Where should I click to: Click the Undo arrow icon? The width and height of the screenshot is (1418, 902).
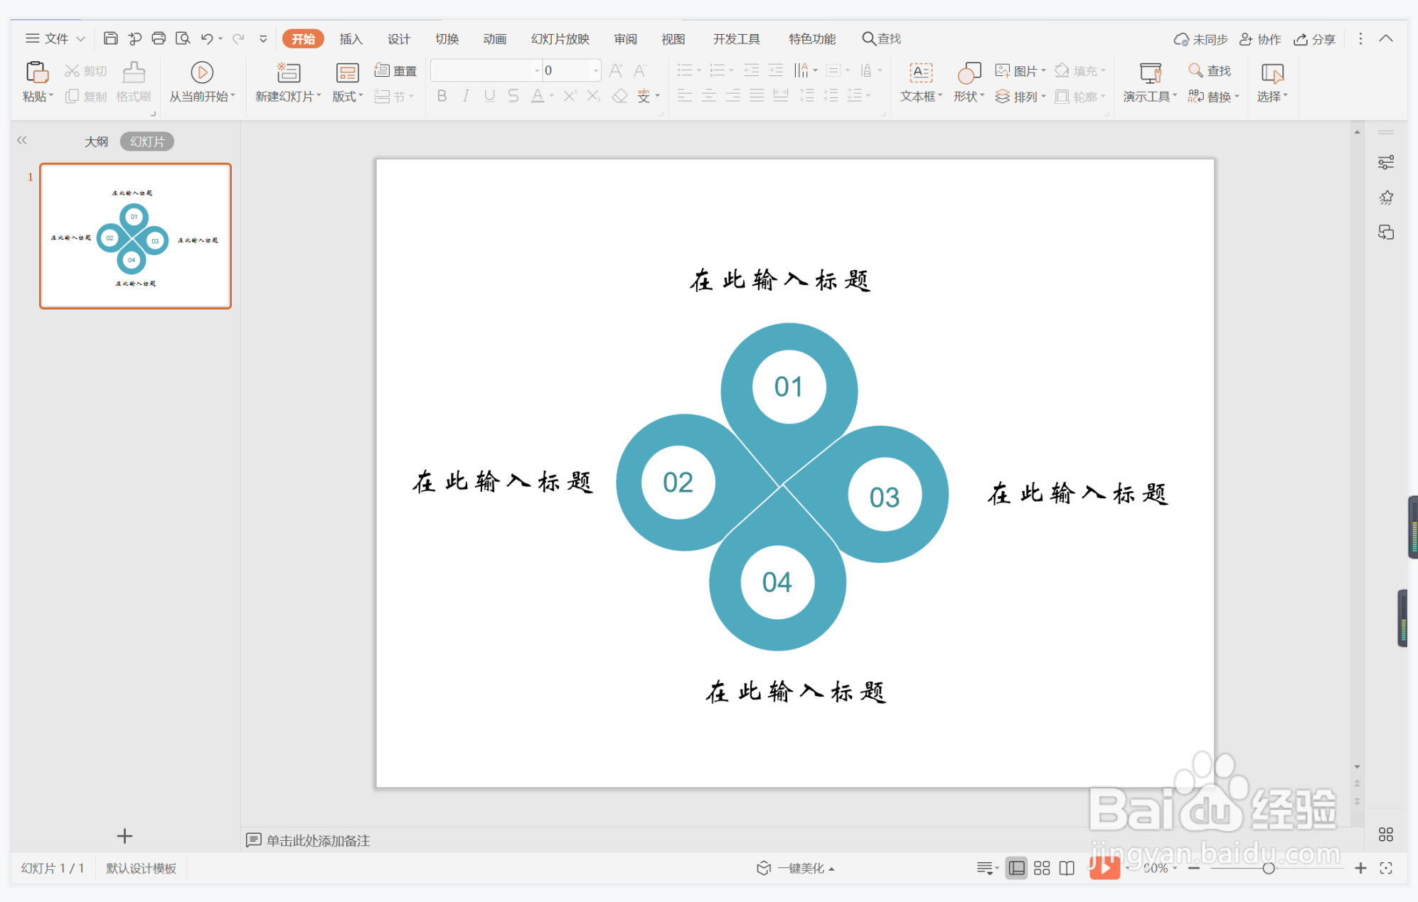207,38
